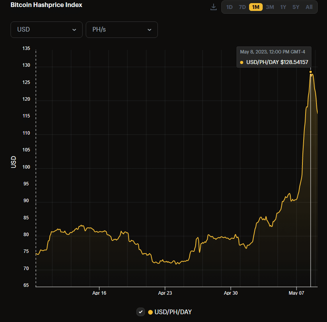
Task: Download the chart data using download icon
Action: tap(213, 7)
